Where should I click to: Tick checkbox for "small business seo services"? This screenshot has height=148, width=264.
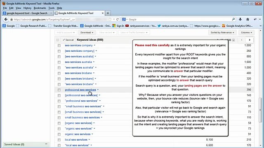click(59, 106)
